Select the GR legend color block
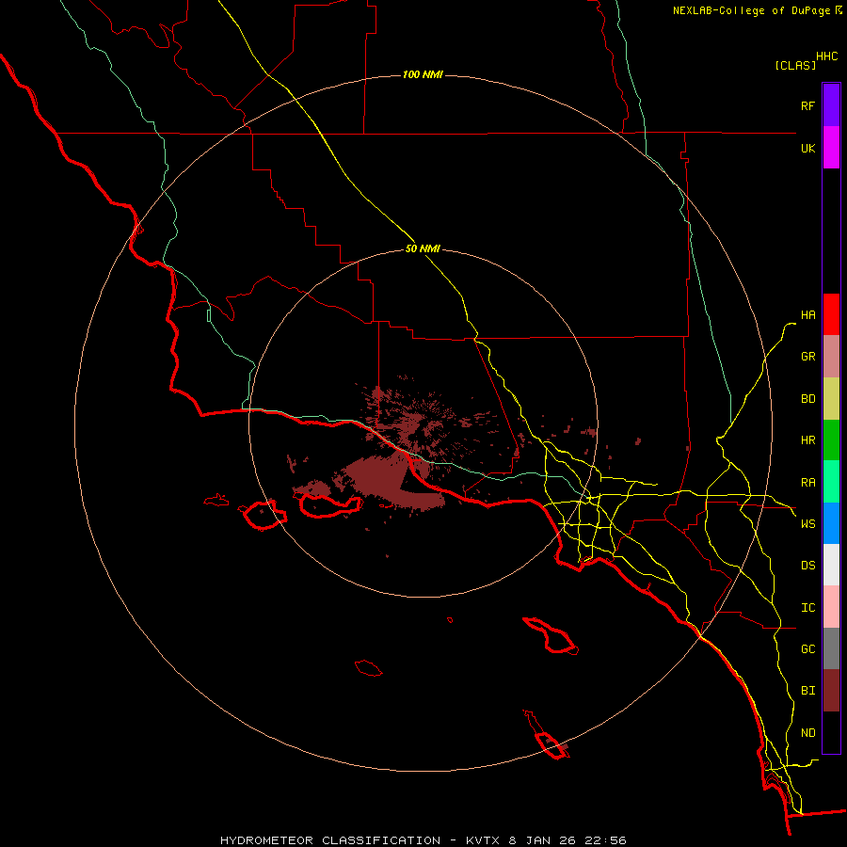The width and height of the screenshot is (847, 847). 831,357
